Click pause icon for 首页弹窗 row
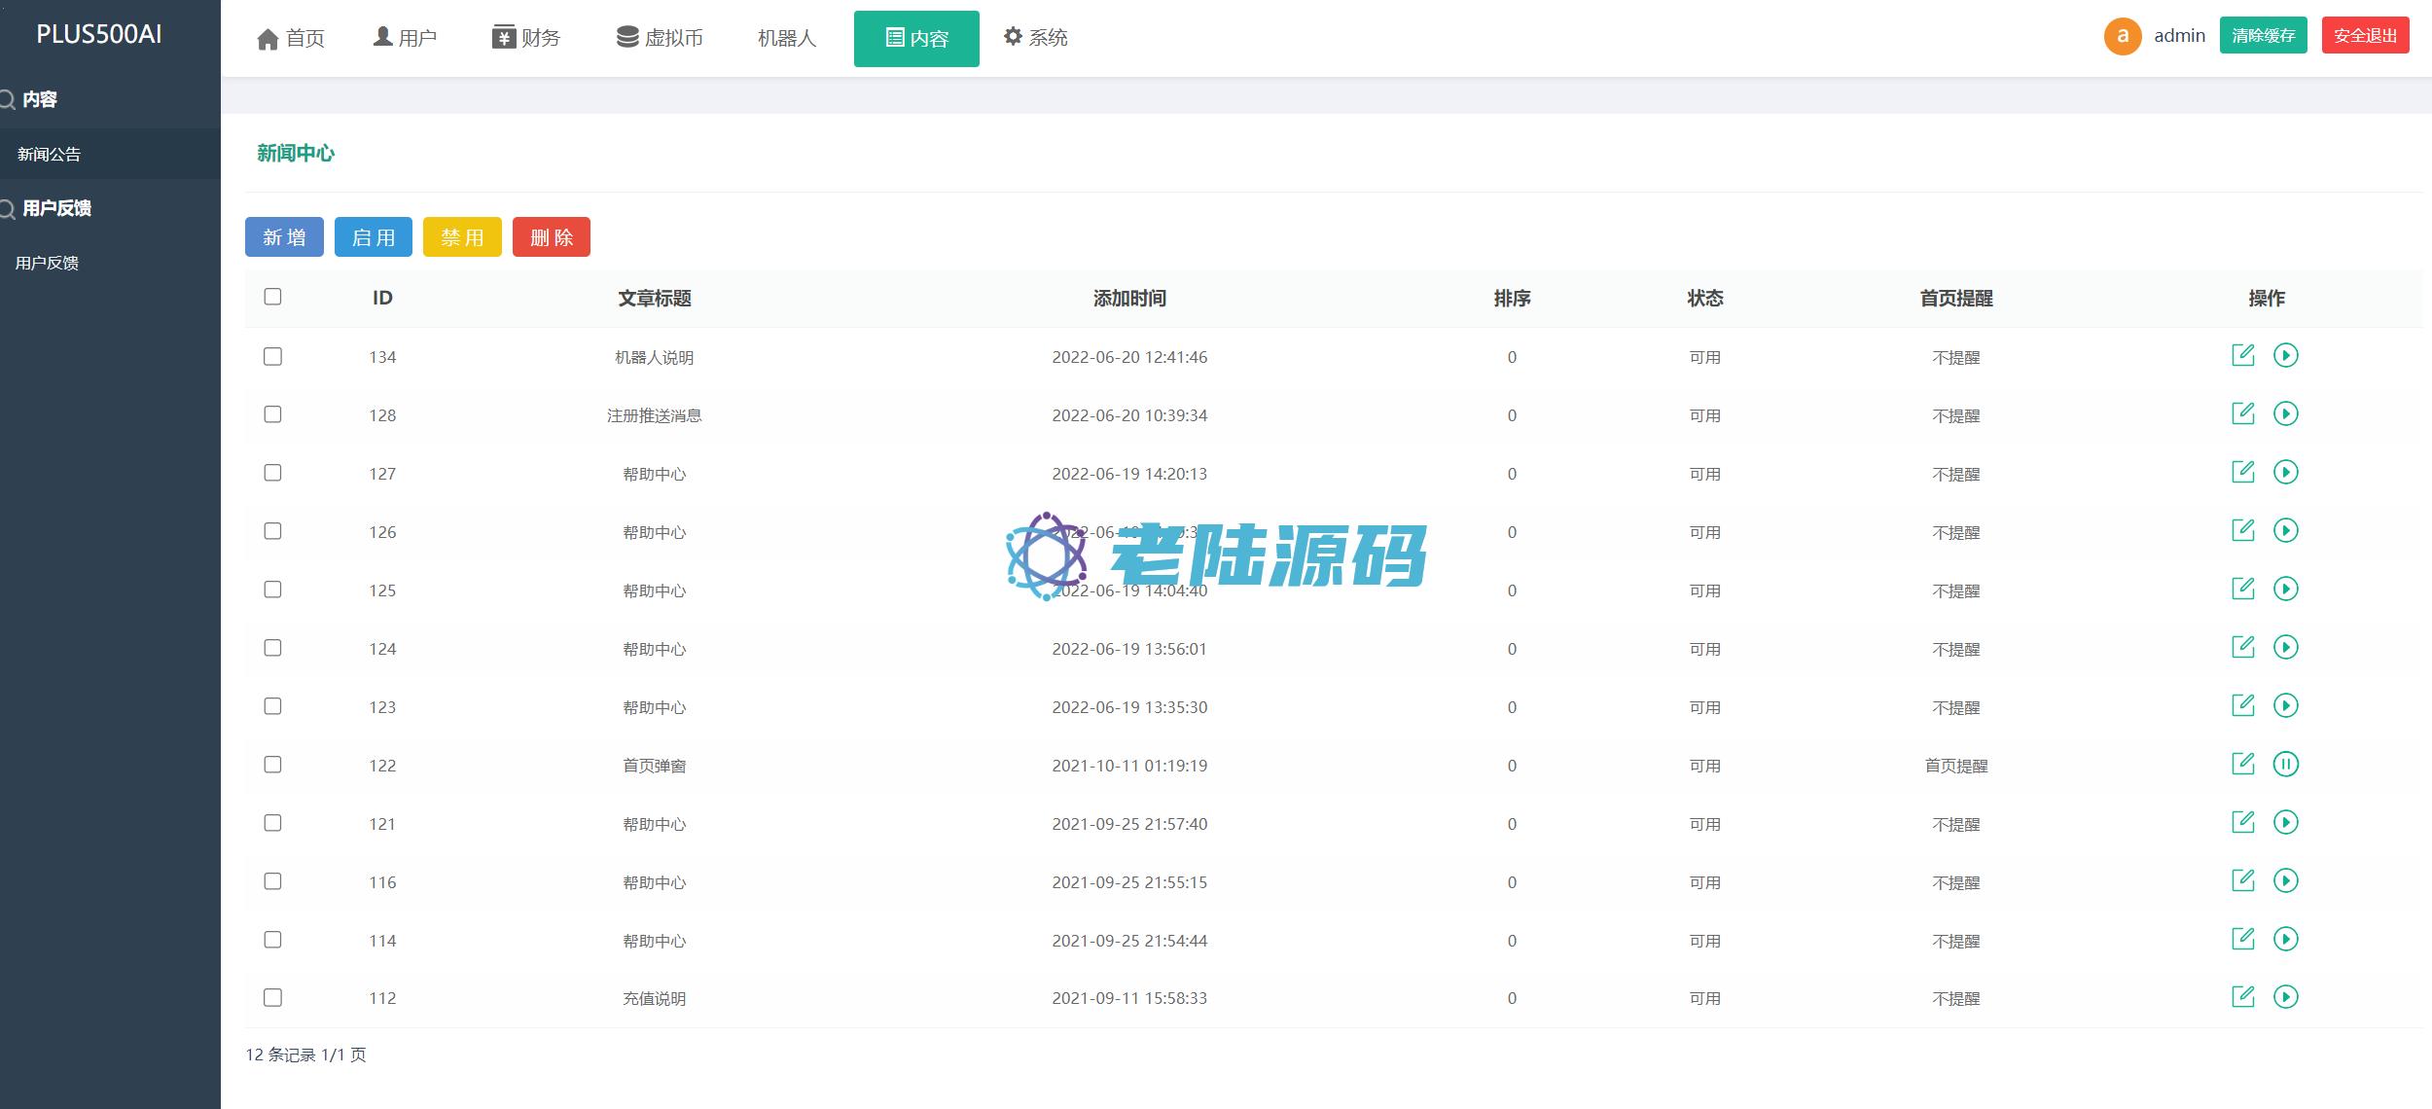Image resolution: width=2432 pixels, height=1109 pixels. [x=2285, y=765]
